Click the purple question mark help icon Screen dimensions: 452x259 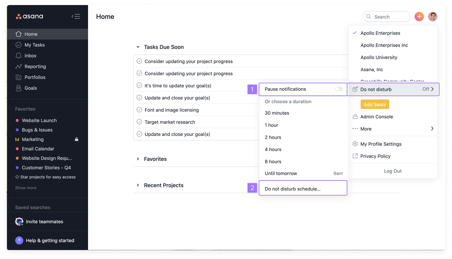19,240
